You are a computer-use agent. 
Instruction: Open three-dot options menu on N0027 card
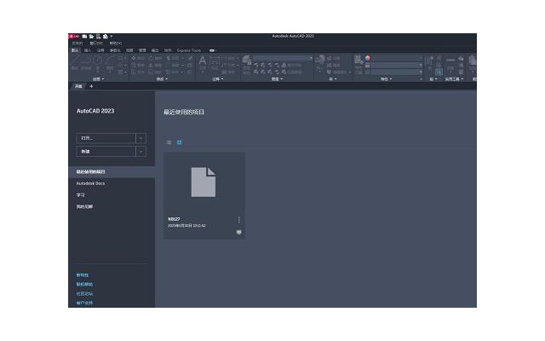tap(238, 220)
